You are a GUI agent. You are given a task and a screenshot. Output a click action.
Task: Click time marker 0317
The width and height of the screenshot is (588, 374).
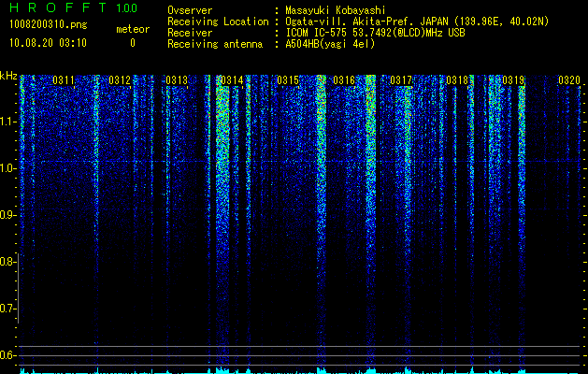pyautogui.click(x=401, y=80)
